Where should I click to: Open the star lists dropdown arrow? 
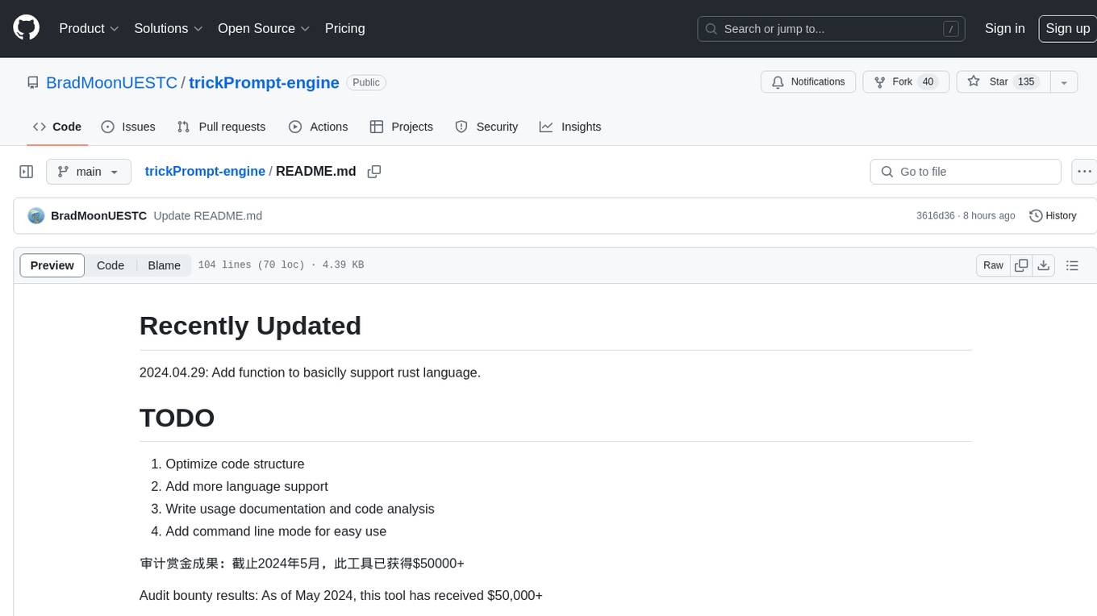point(1064,81)
